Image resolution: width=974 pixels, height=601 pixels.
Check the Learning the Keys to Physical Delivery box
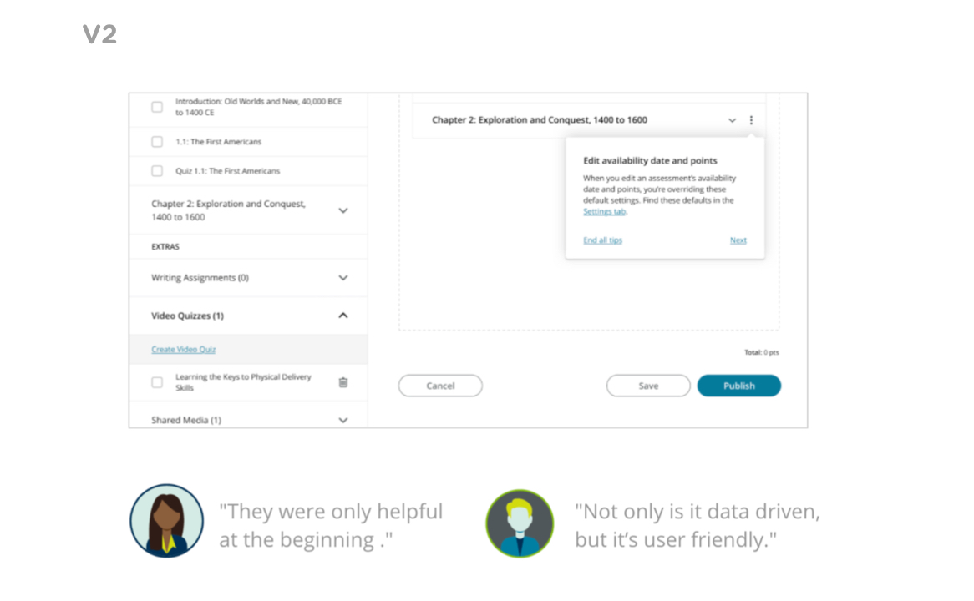[x=157, y=382]
